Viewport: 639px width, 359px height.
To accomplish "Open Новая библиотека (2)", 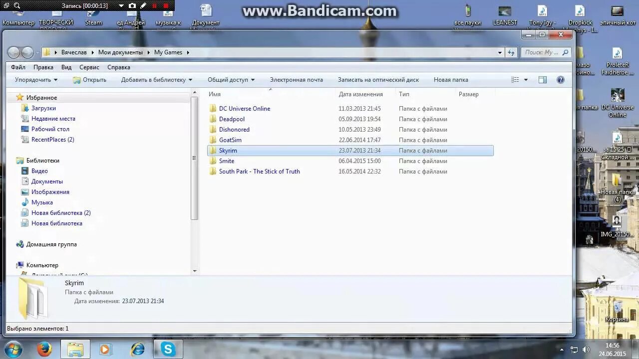I will [x=61, y=213].
